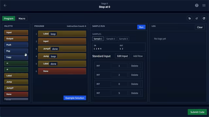The width and height of the screenshot is (209, 117).
Task: Switch to the Program tab
Action: 9,19
